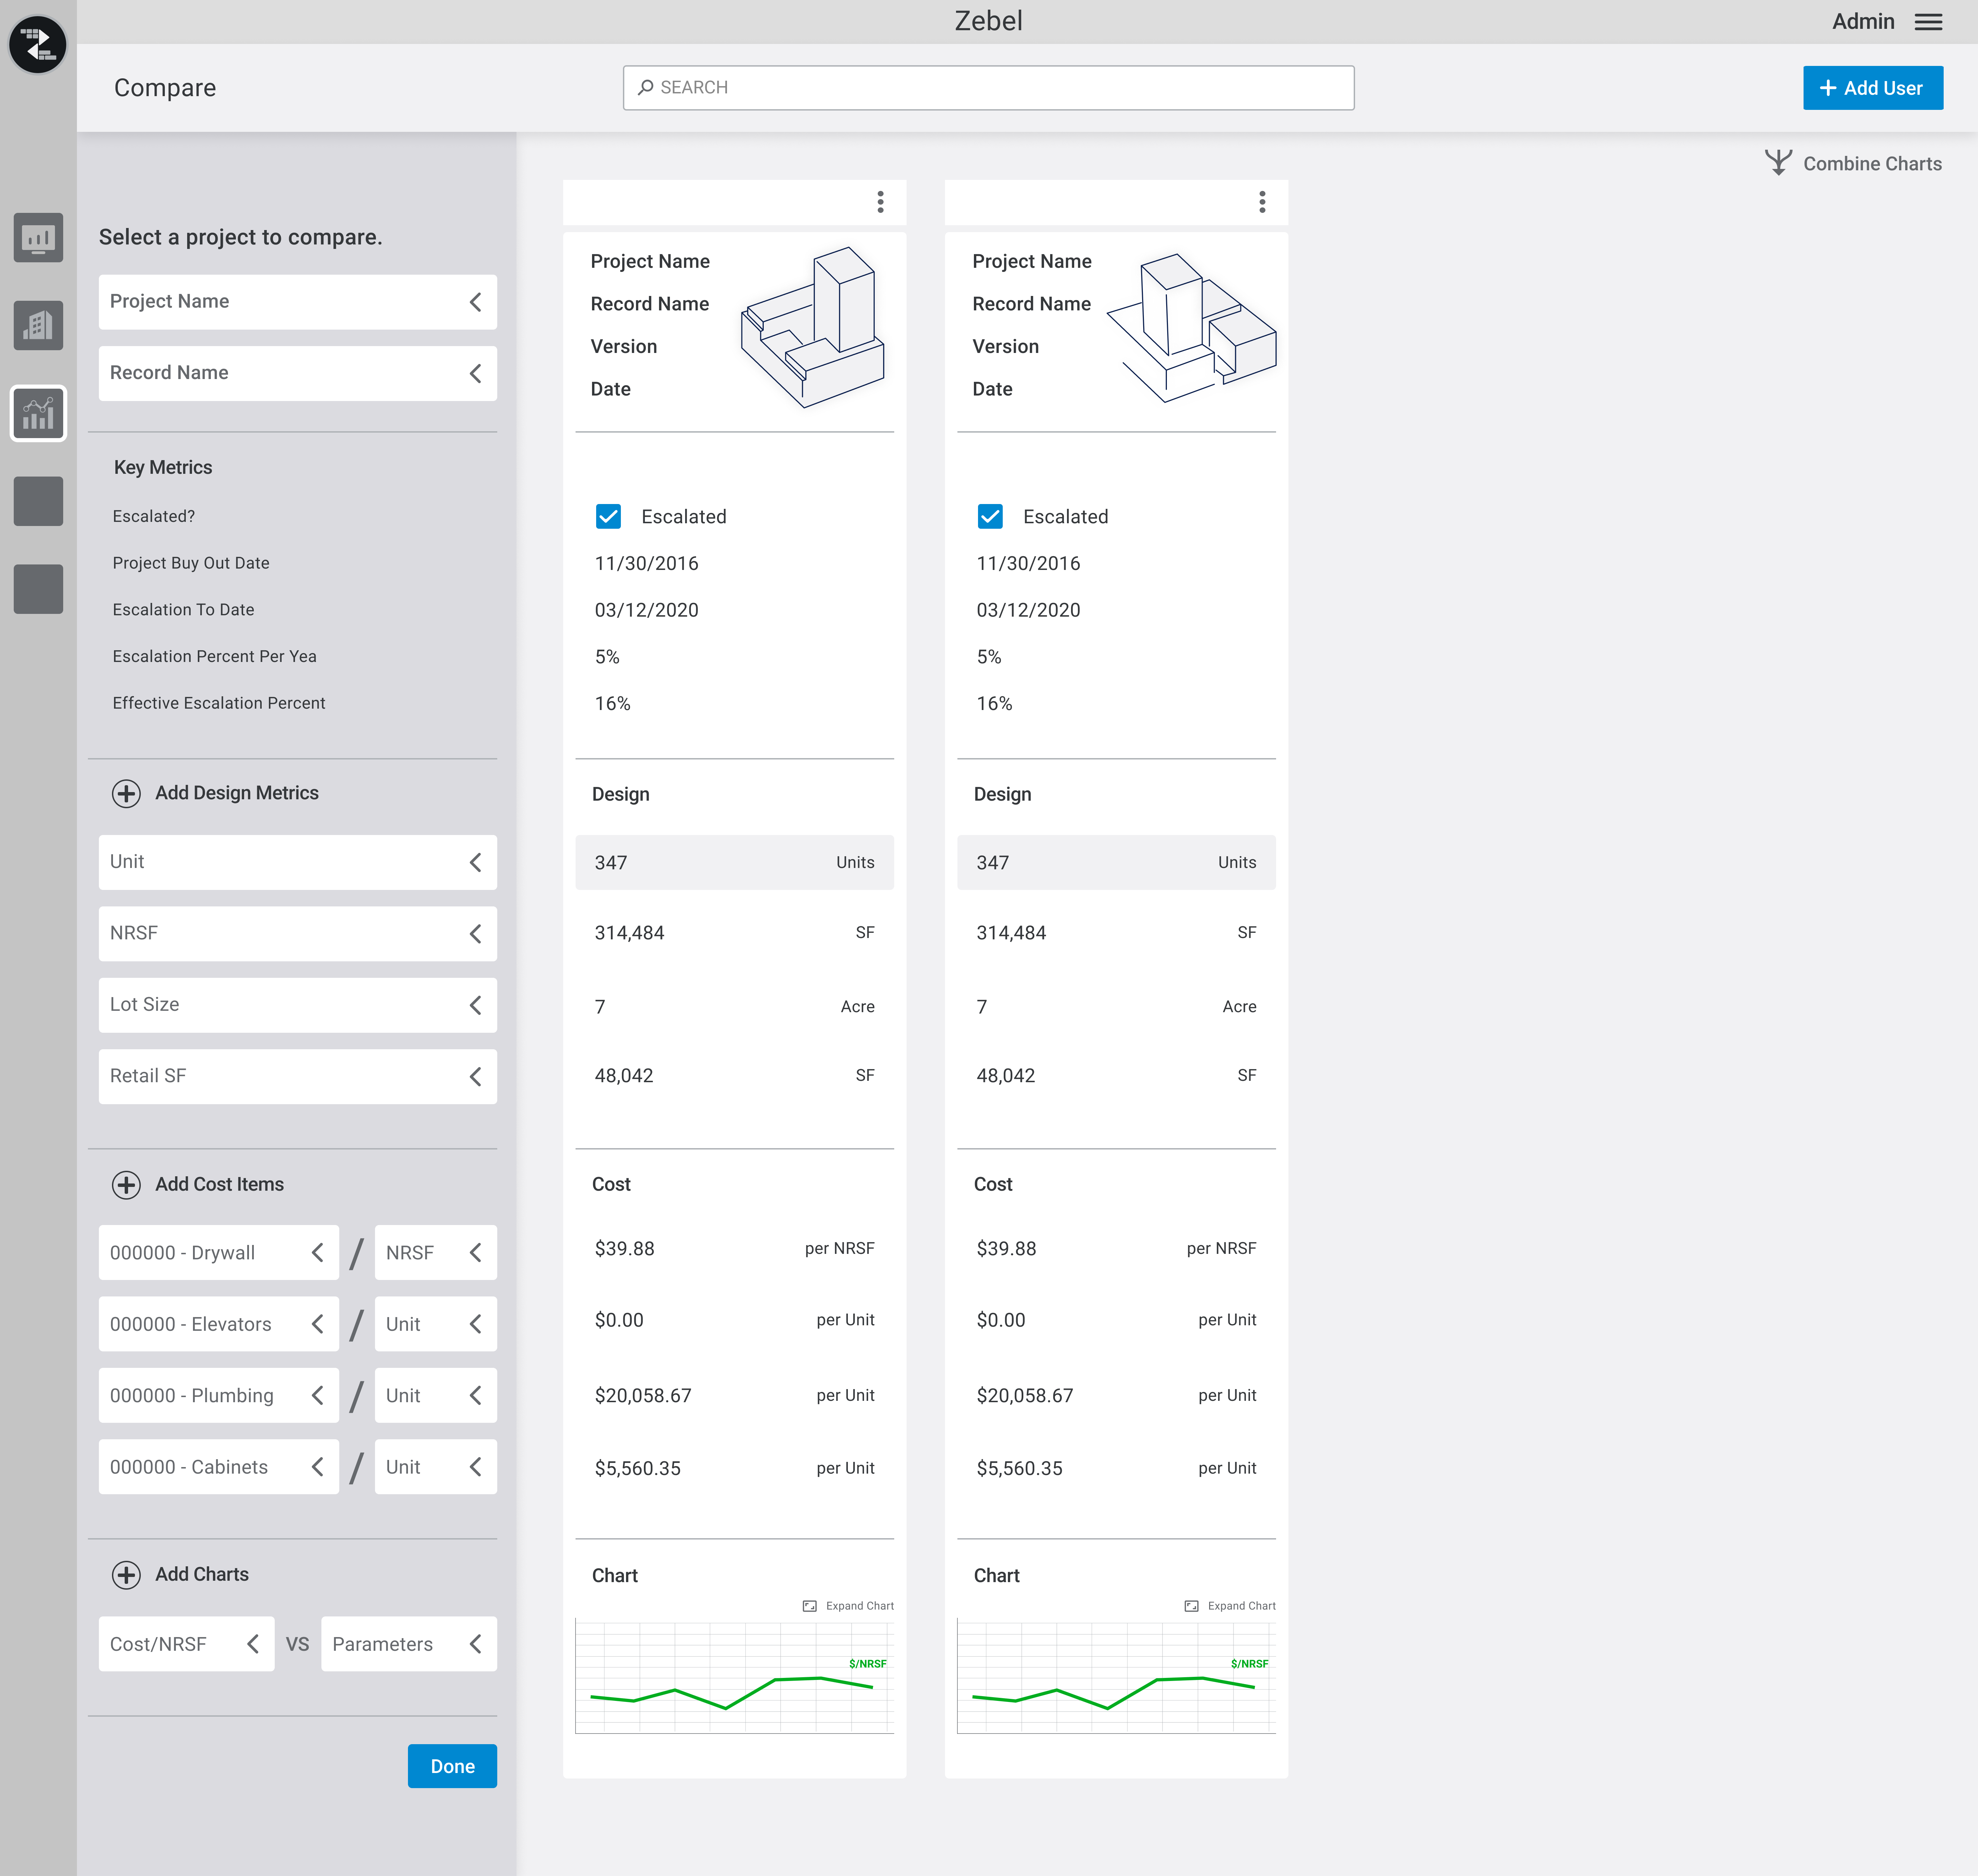Open the second card's three-dot menu

coord(1262,202)
